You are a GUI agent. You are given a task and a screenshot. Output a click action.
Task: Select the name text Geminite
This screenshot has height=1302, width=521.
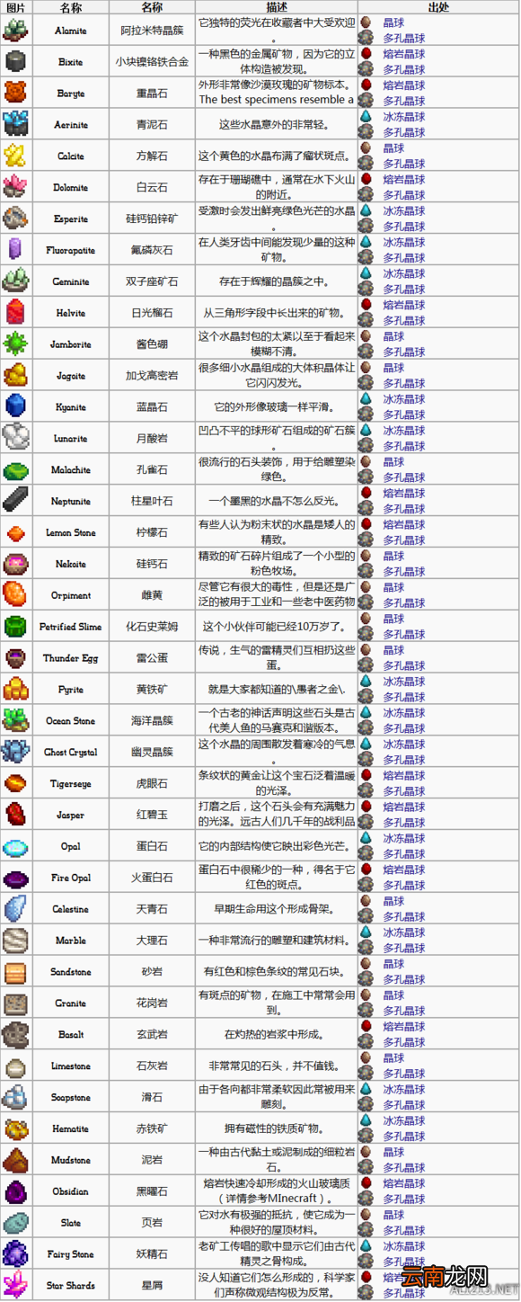(71, 281)
